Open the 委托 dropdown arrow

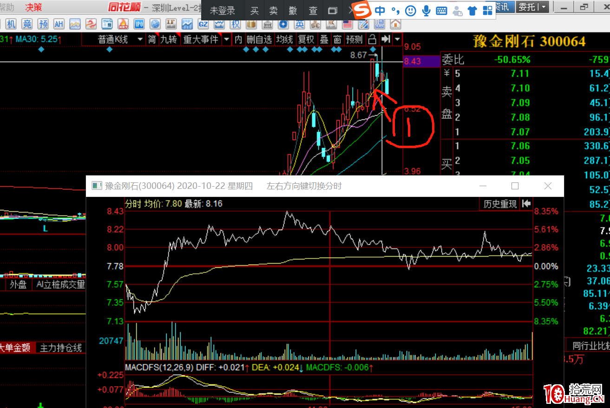pos(544,7)
